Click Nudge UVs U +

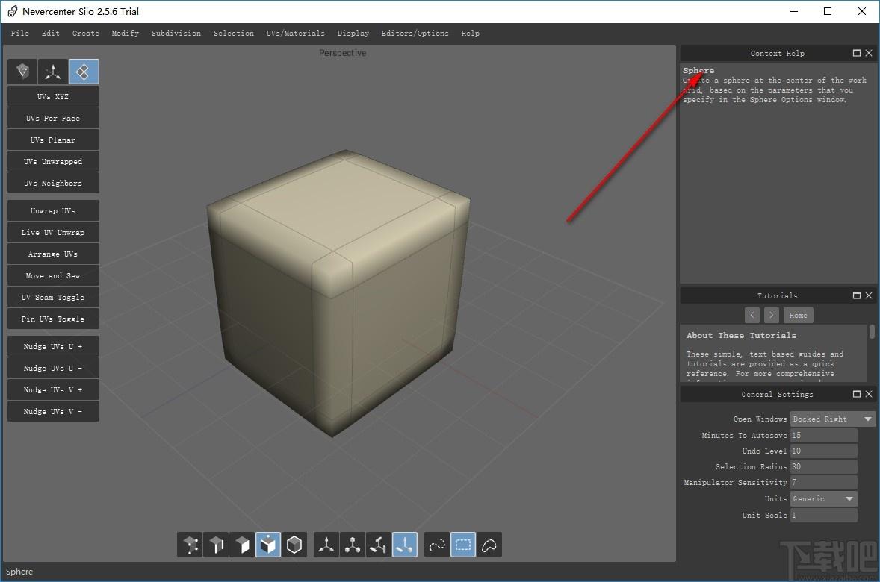53,346
